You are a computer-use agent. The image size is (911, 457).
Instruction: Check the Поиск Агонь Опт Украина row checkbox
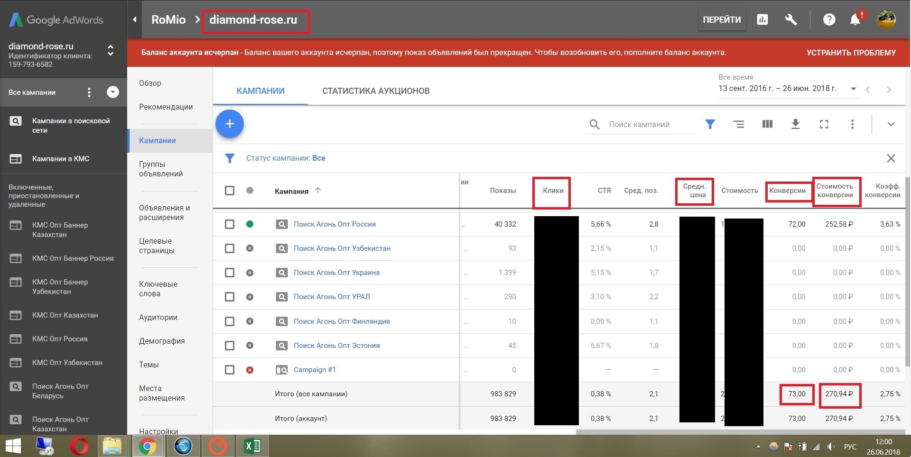[230, 273]
